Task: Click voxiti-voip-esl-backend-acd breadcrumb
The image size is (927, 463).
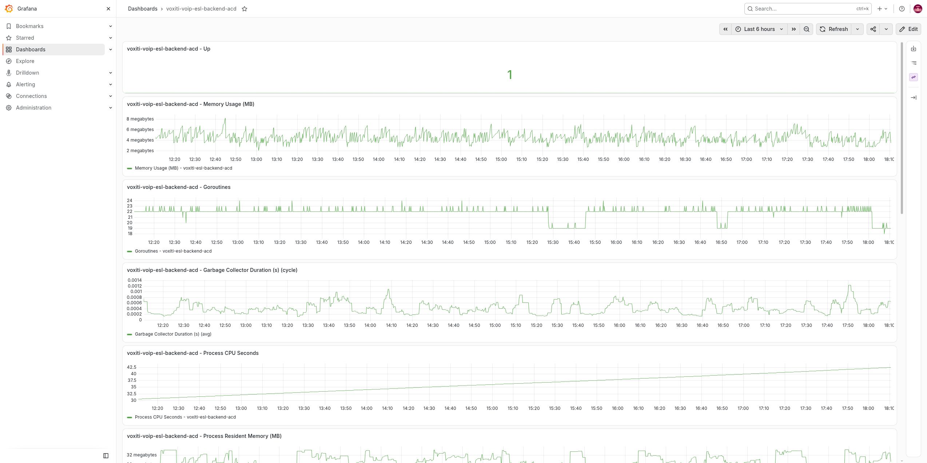Action: 201,9
